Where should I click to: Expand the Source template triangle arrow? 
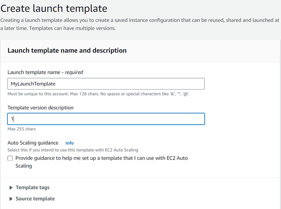point(11,199)
